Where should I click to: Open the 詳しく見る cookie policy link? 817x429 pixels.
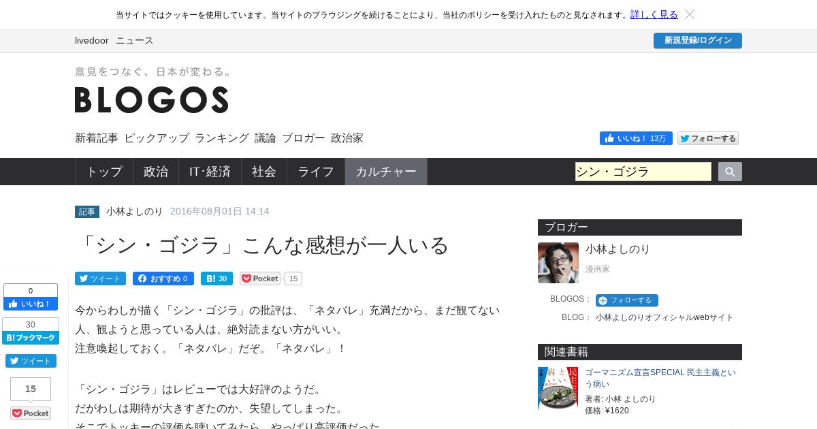coord(654,14)
